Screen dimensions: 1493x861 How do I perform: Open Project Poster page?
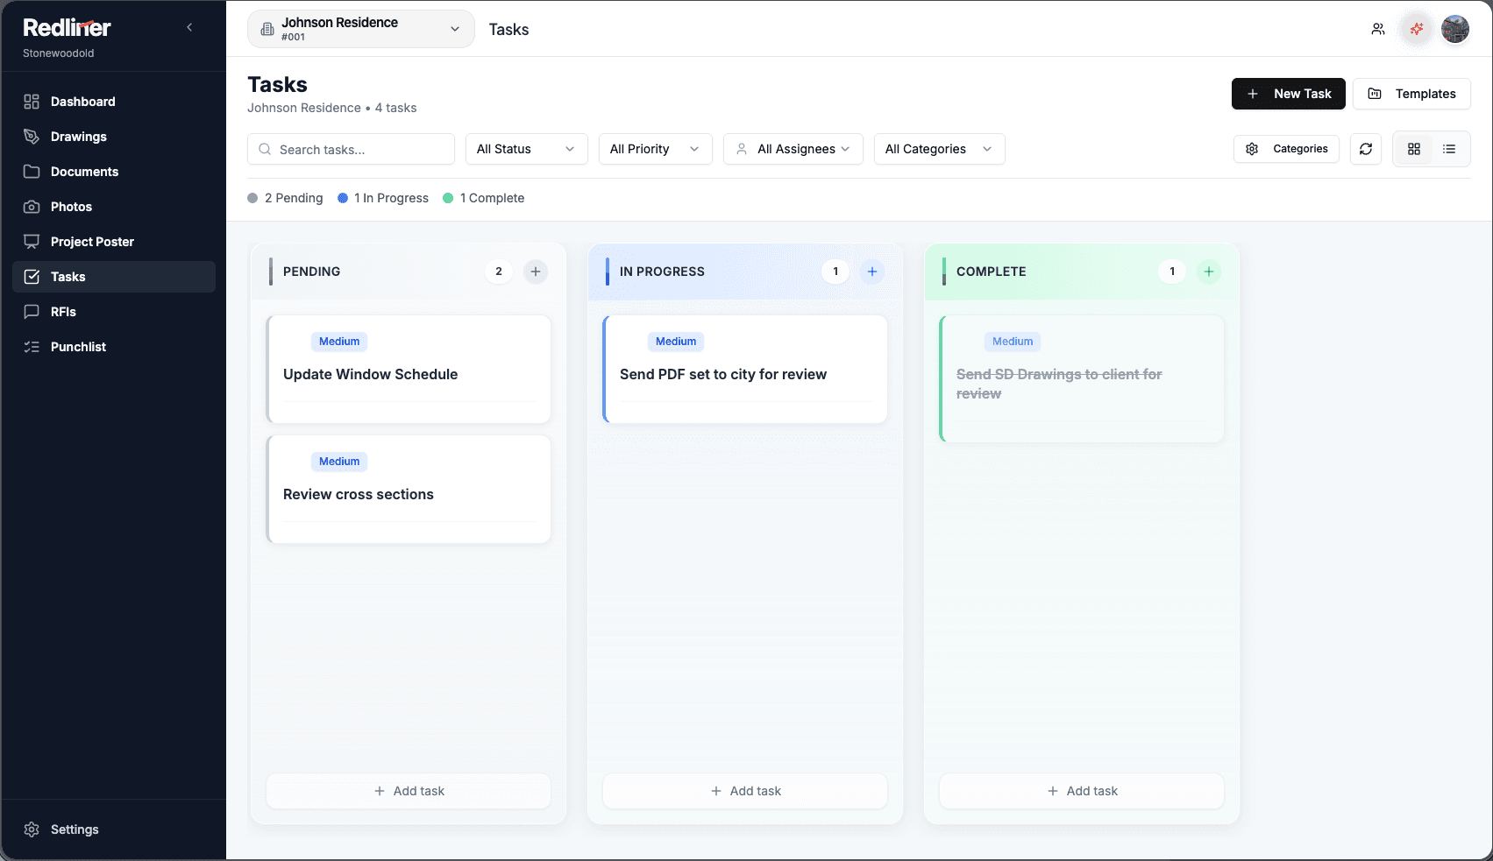coord(114,242)
